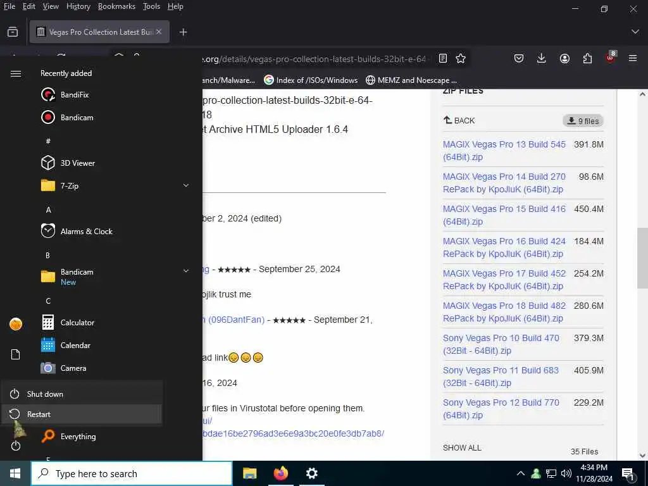
Task: Open the View menu
Action: [x=51, y=6]
